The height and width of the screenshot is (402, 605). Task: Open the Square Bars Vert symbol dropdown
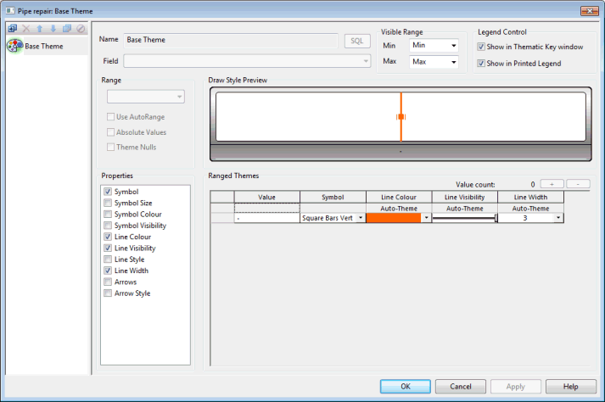361,218
